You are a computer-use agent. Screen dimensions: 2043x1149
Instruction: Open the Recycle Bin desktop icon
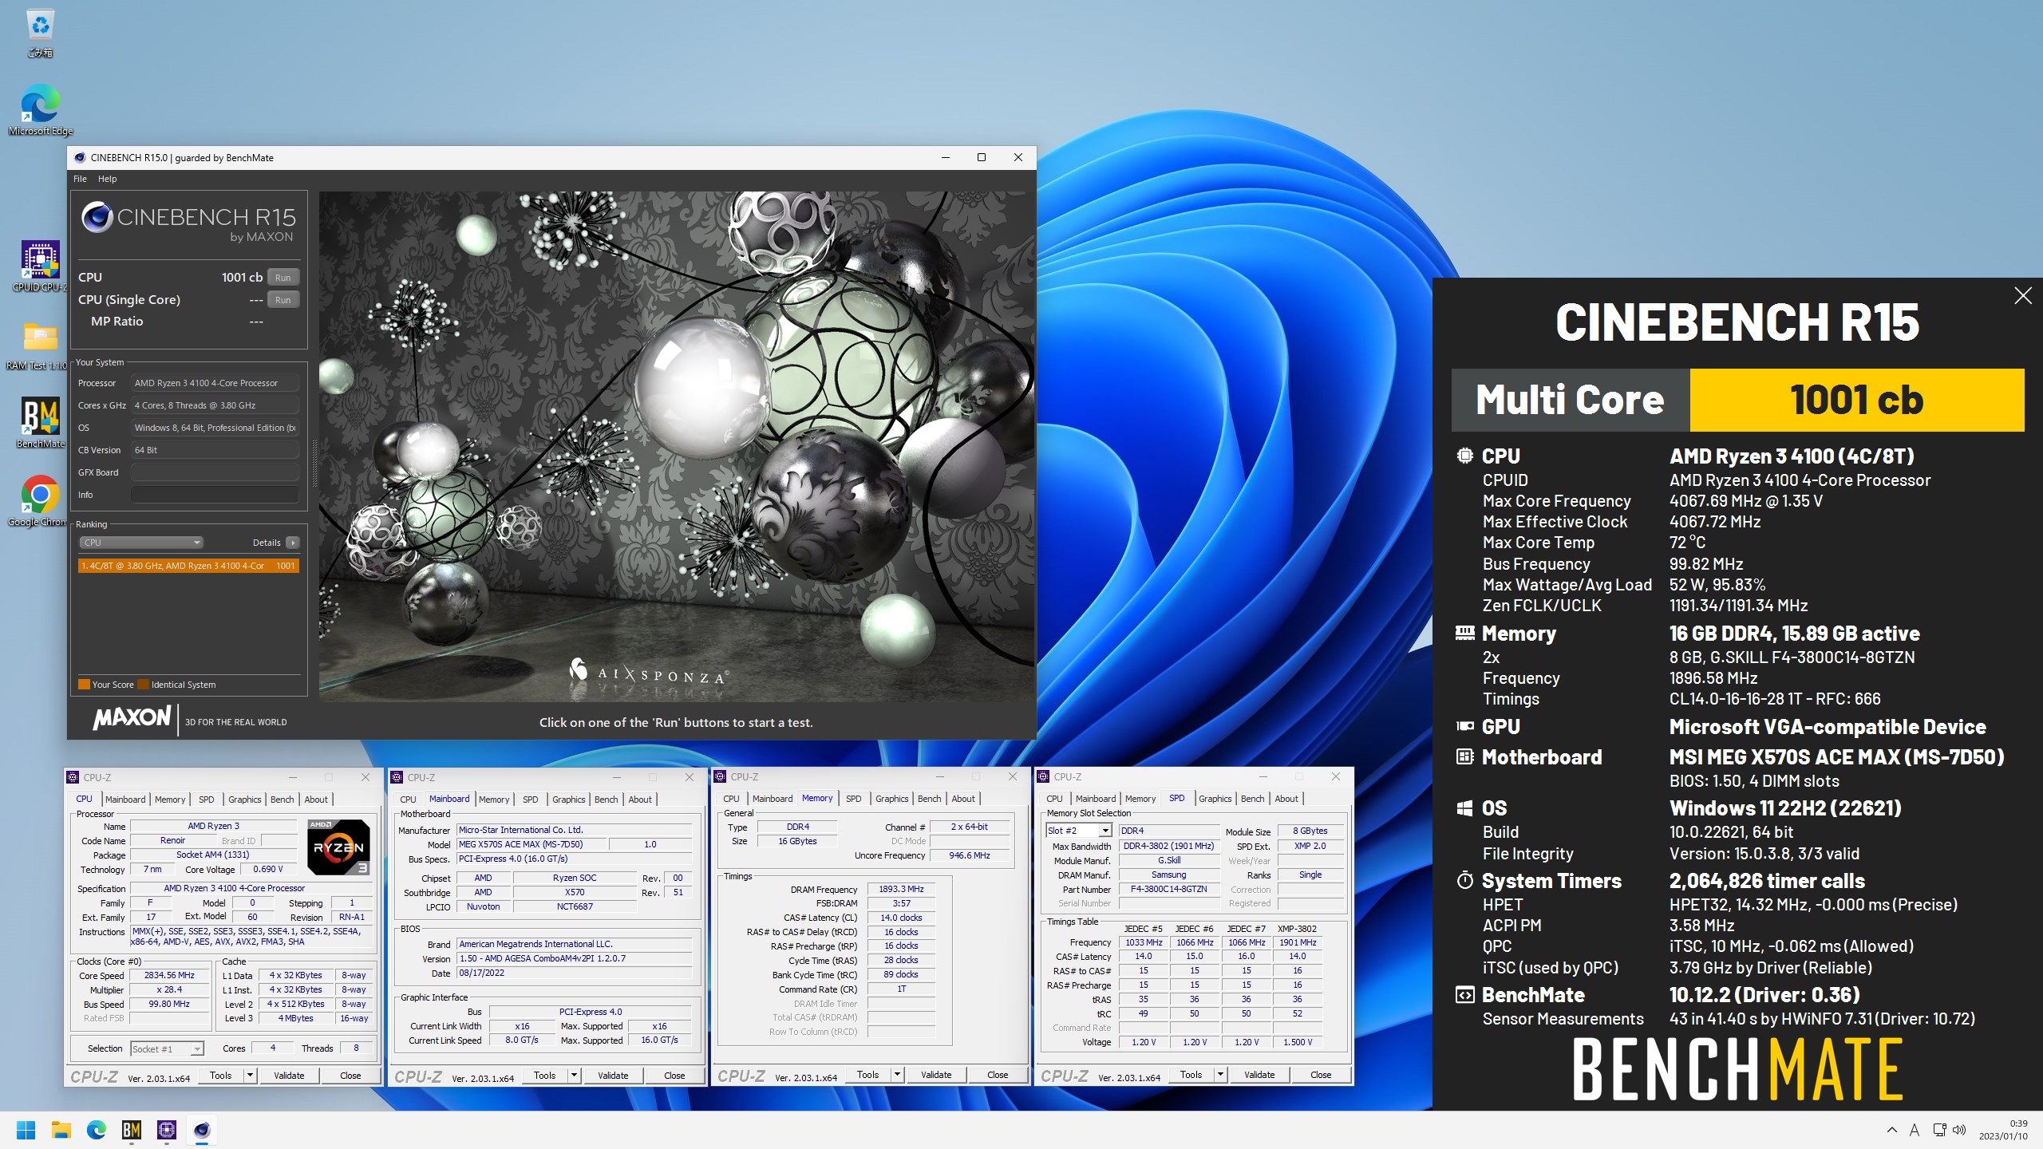click(x=40, y=32)
